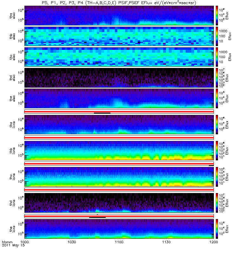
Task: Click the red bar above tha ions panel
Action: coord(119,112)
